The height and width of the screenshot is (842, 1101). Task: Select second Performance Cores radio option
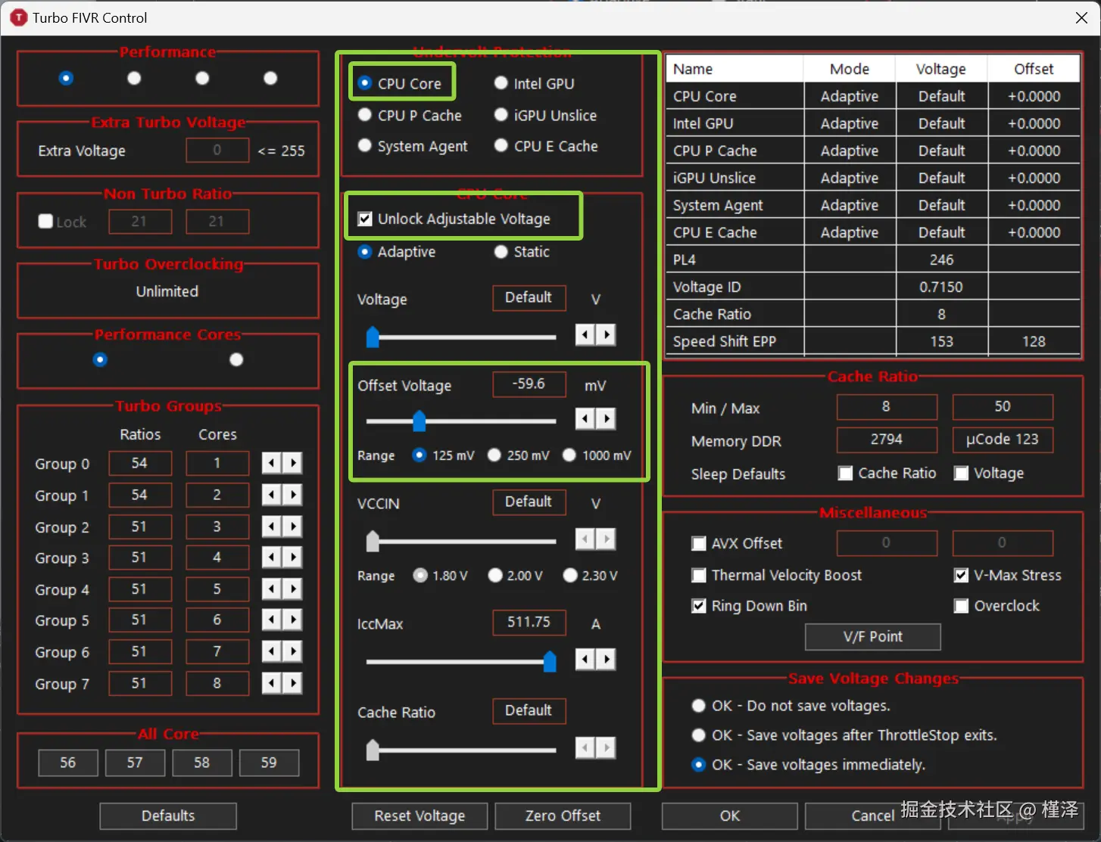point(236,359)
